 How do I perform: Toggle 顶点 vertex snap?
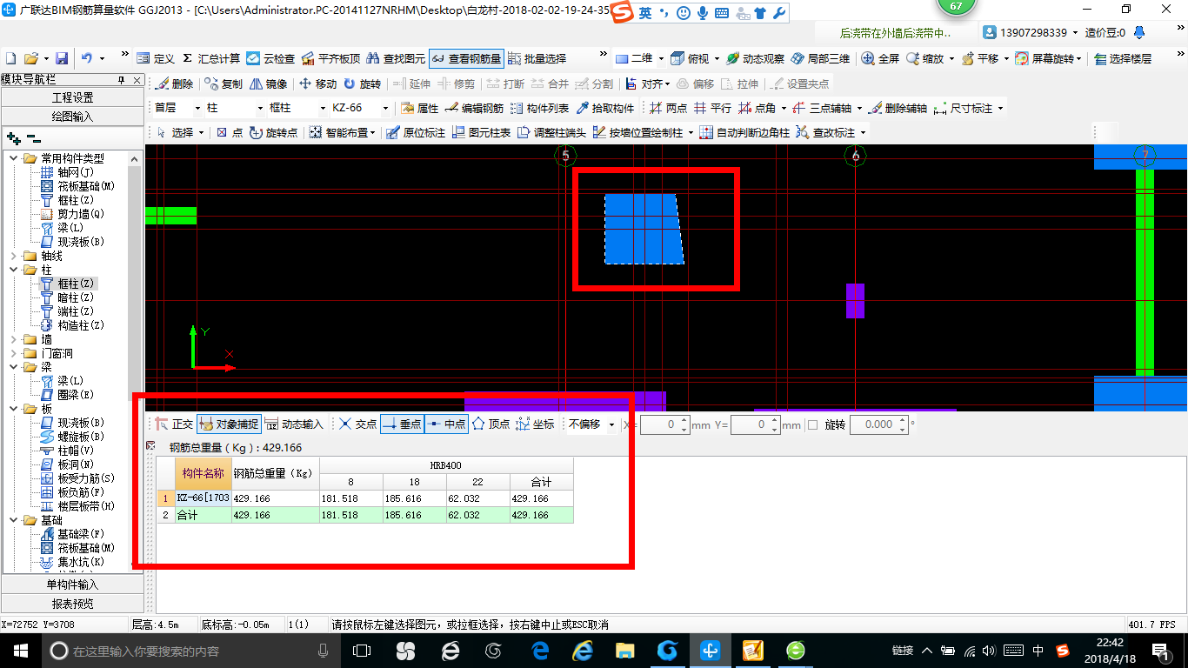tap(491, 424)
